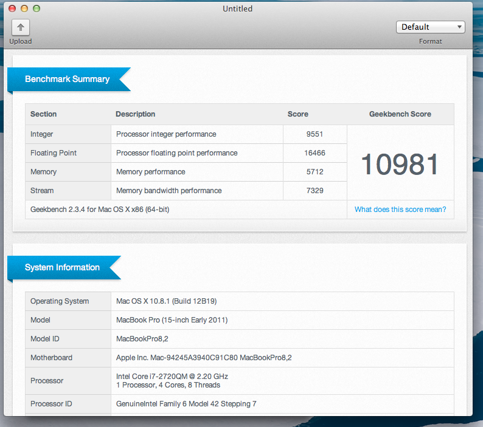Click the Upload arrow icon

pos(21,27)
